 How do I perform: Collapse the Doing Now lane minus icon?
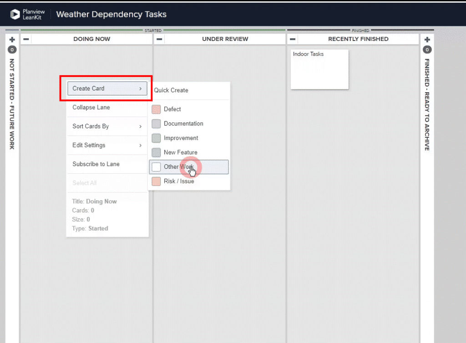coord(26,39)
